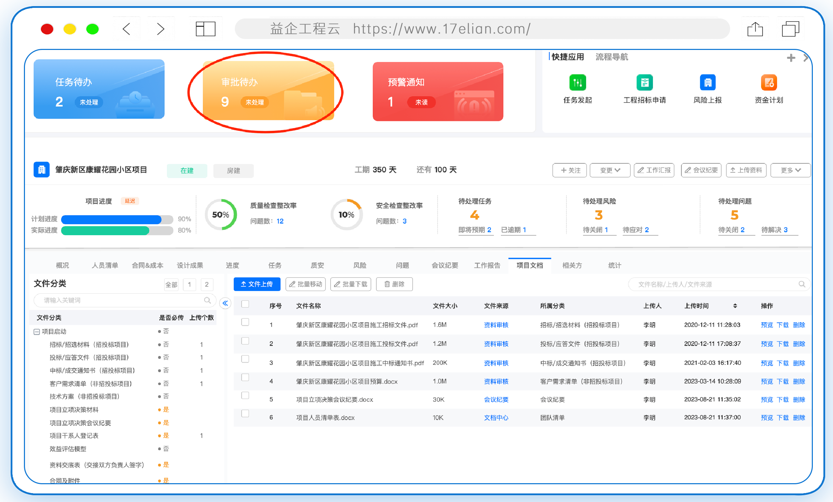Open the 更多 dropdown
The image size is (833, 502).
tap(791, 170)
